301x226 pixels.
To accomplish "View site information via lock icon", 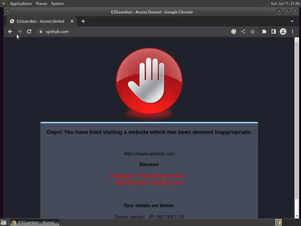I will (41, 31).
